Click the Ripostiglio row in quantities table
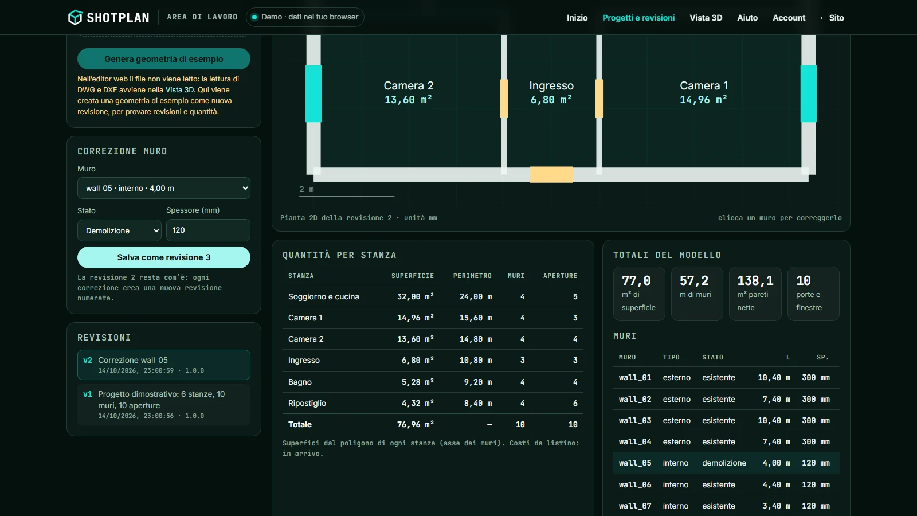 [433, 403]
